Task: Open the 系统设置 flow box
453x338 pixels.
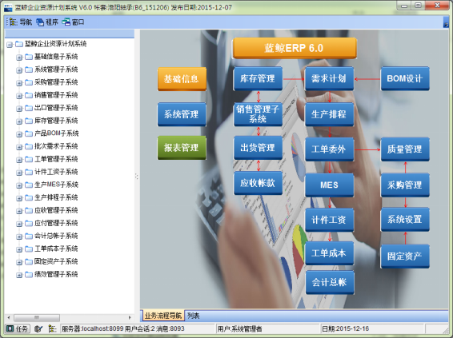Action: coord(405,219)
